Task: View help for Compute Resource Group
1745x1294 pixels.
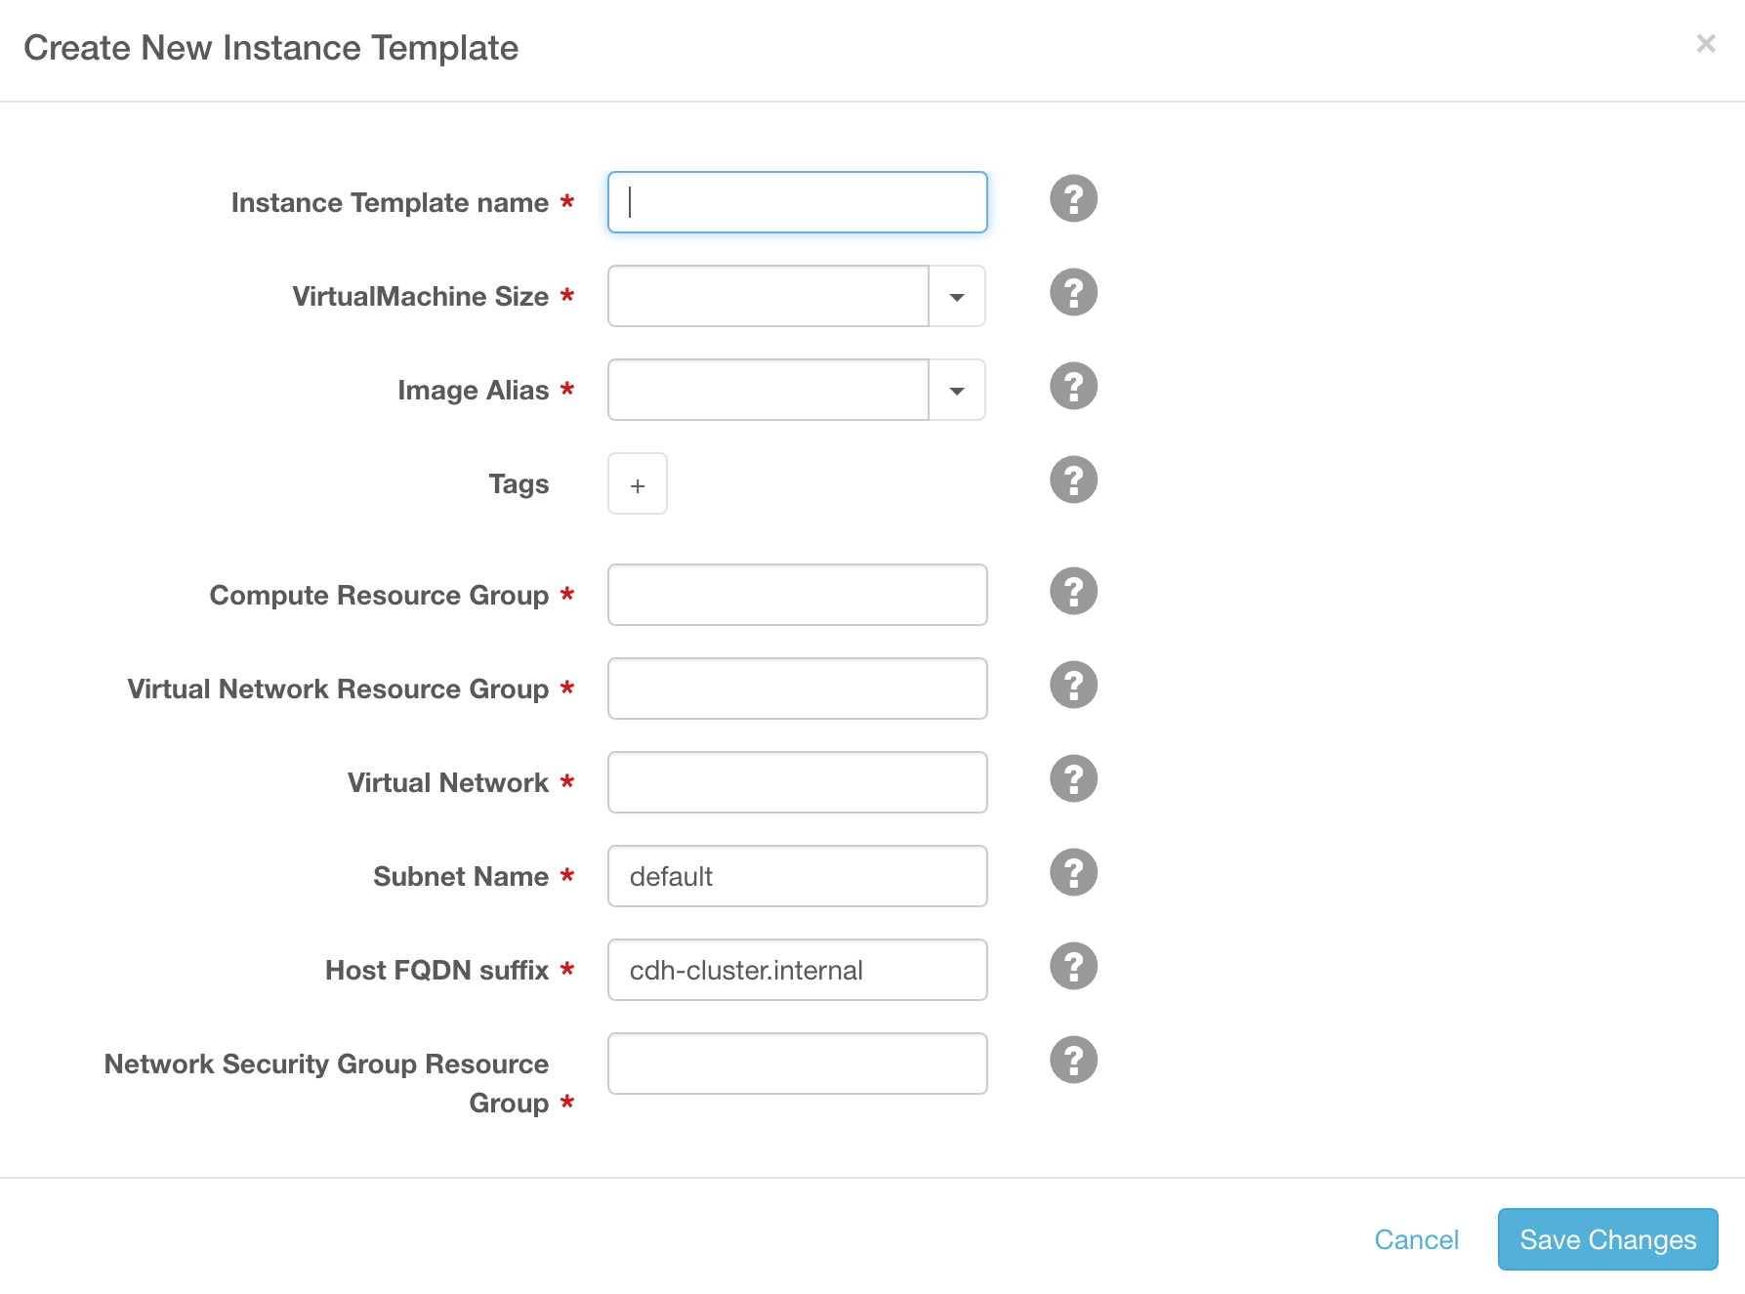Action: tap(1073, 592)
